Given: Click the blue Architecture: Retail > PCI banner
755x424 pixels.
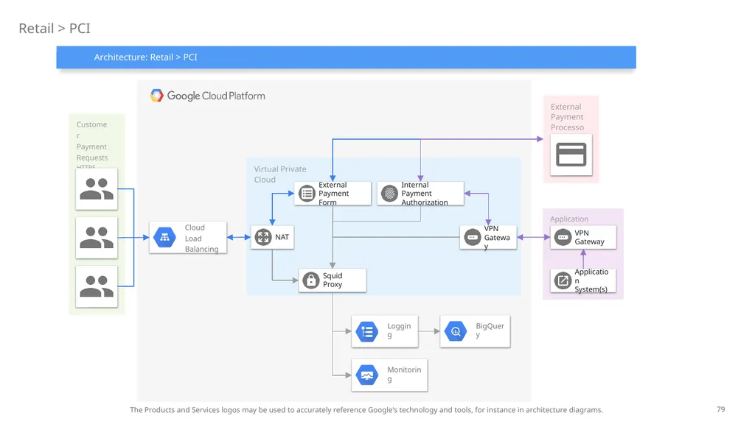Looking at the screenshot, I should point(347,57).
